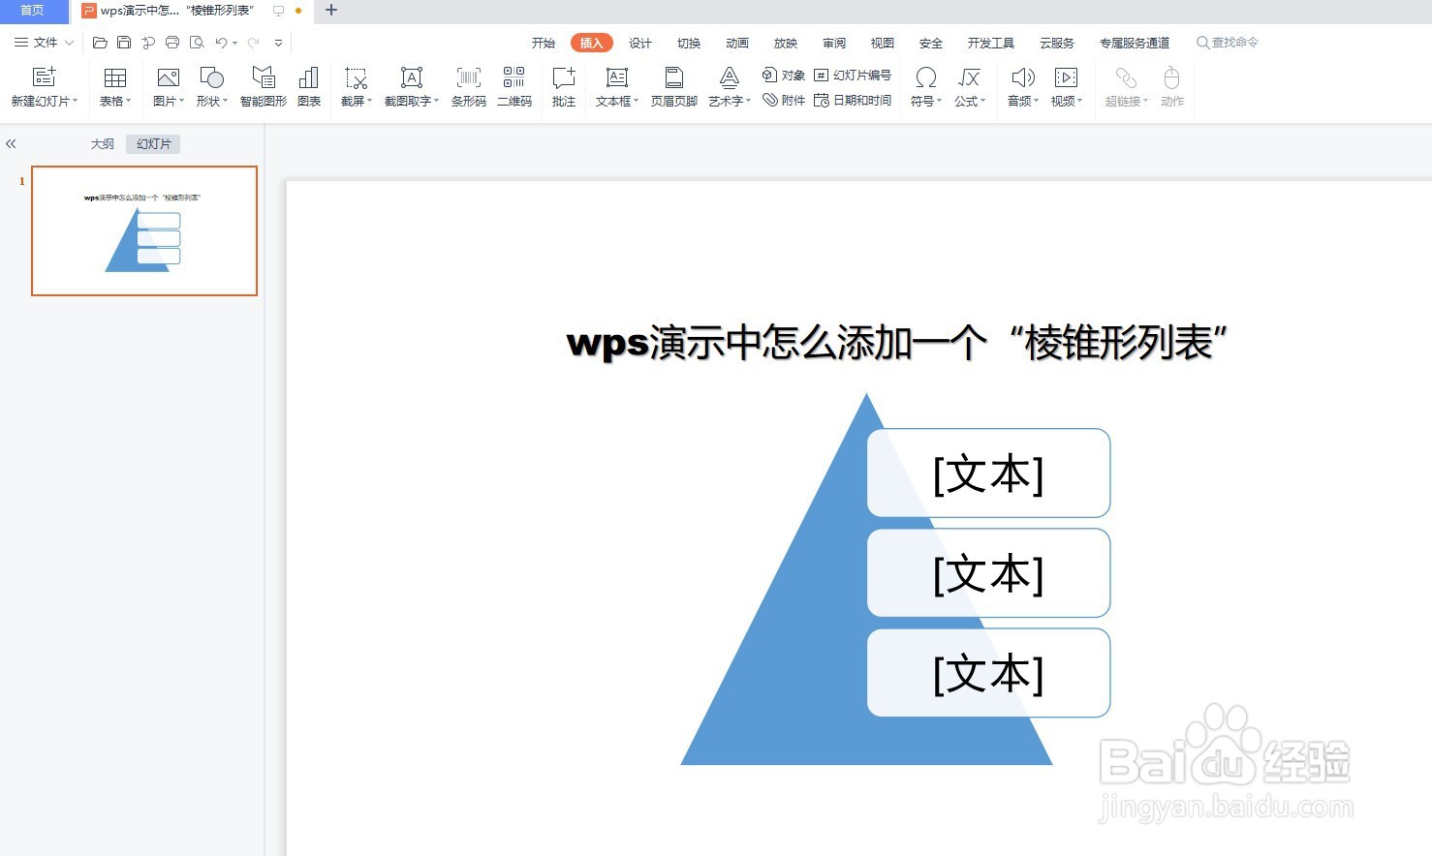Viewport: 1432px width, 856px height.
Task: Select slide 1 thumbnail
Action: (144, 230)
